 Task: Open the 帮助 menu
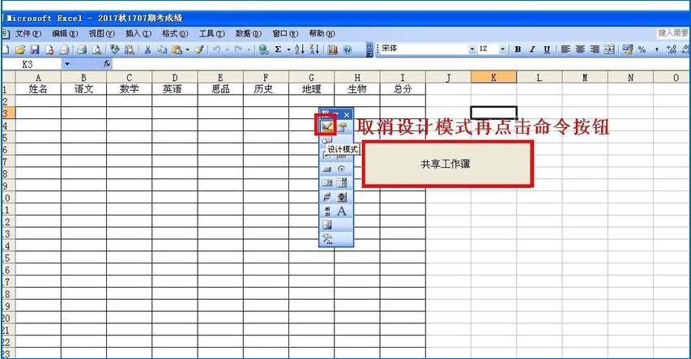click(322, 33)
